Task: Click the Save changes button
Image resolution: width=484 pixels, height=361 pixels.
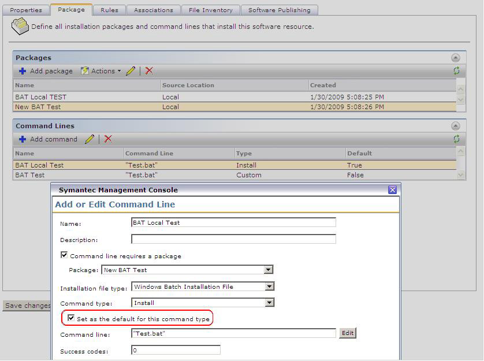Action: [27, 306]
